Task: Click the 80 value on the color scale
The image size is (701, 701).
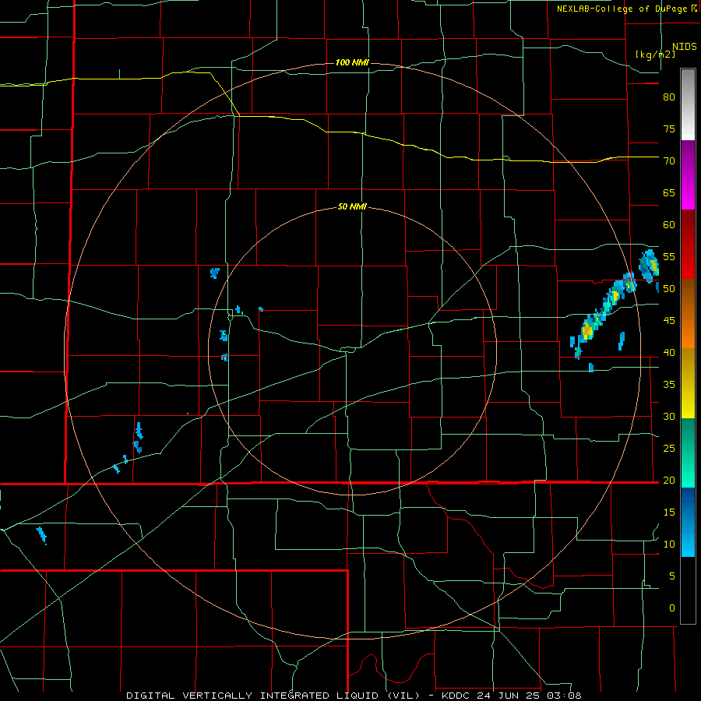Action: coord(669,97)
